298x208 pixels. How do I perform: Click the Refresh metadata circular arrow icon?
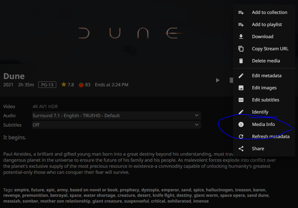(241, 137)
